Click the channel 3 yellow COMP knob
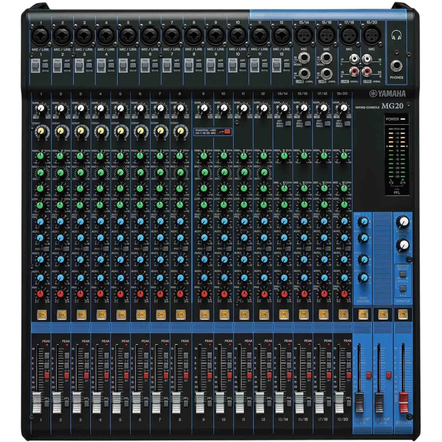Screen dimensions: 442x442 [80, 131]
